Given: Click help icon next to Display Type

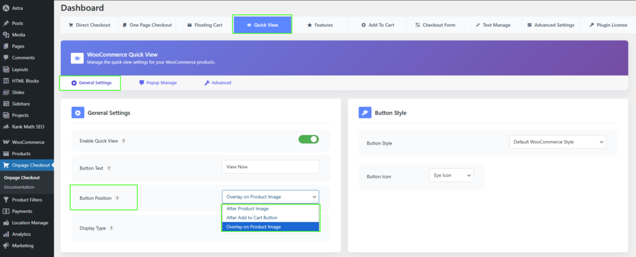Looking at the screenshot, I should coord(112,228).
